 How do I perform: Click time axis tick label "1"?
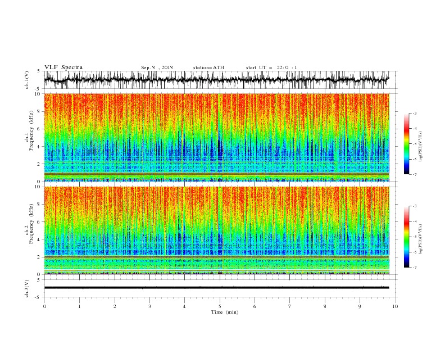click(x=79, y=306)
